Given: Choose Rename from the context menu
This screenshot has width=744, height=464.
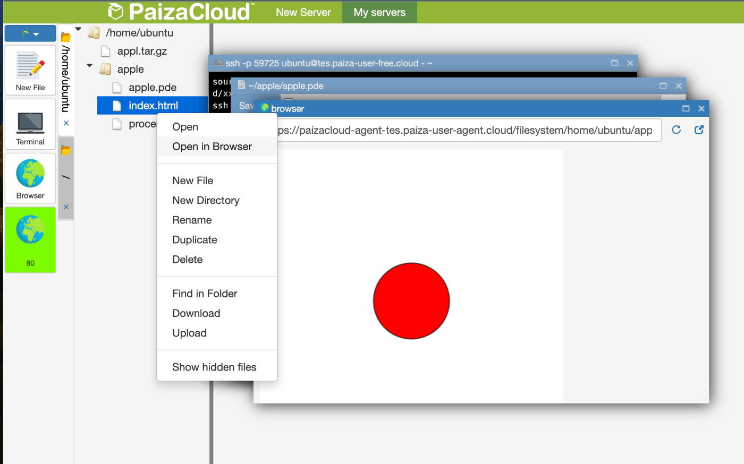Looking at the screenshot, I should 192,219.
